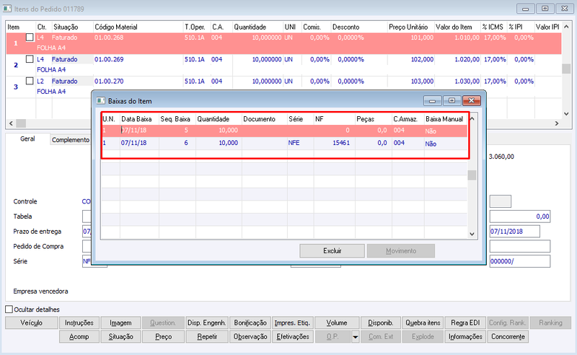Click scroll-left arrow under items grid

pos(11,123)
